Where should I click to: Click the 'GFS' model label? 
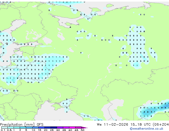(x=40, y=125)
